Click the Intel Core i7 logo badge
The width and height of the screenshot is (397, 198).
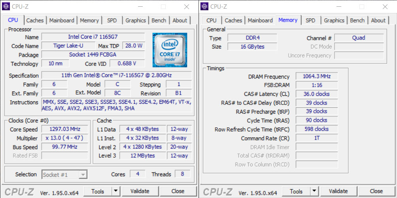pyautogui.click(x=170, y=50)
